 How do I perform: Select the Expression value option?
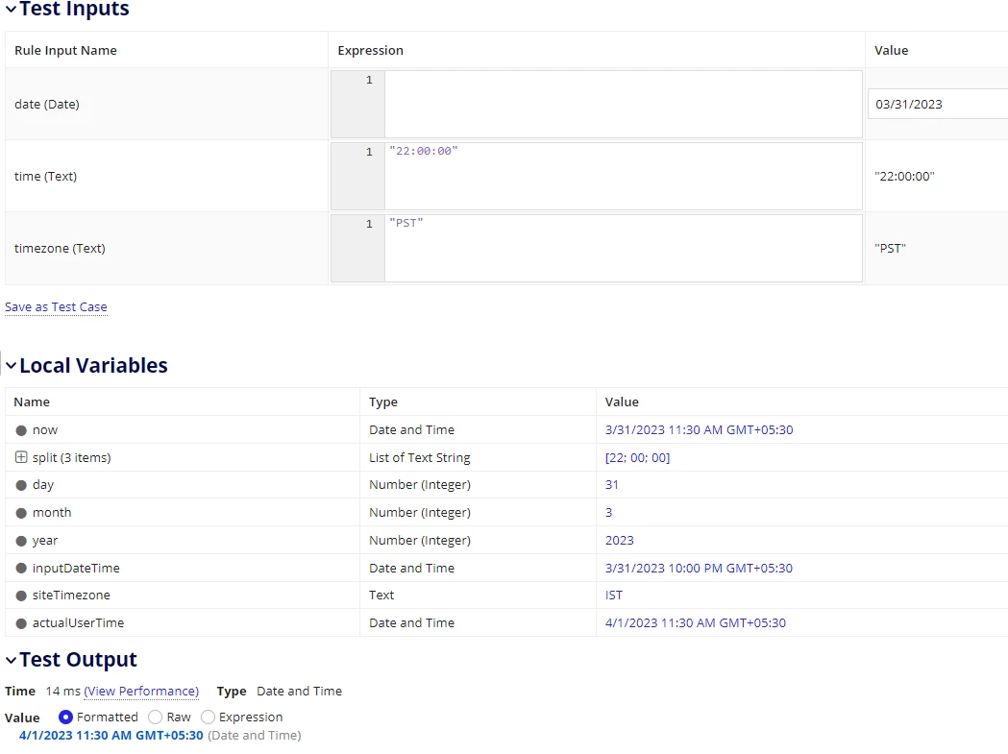coord(208,717)
